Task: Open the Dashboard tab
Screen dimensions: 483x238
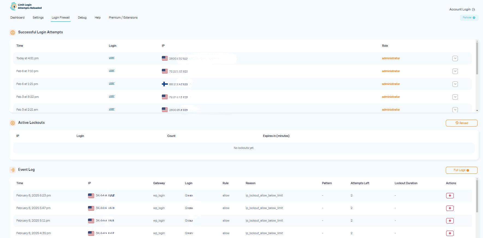Action: pos(17,17)
